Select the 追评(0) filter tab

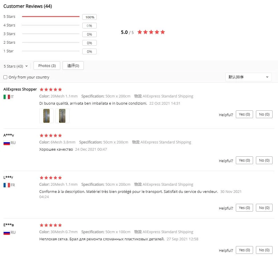coord(73,66)
